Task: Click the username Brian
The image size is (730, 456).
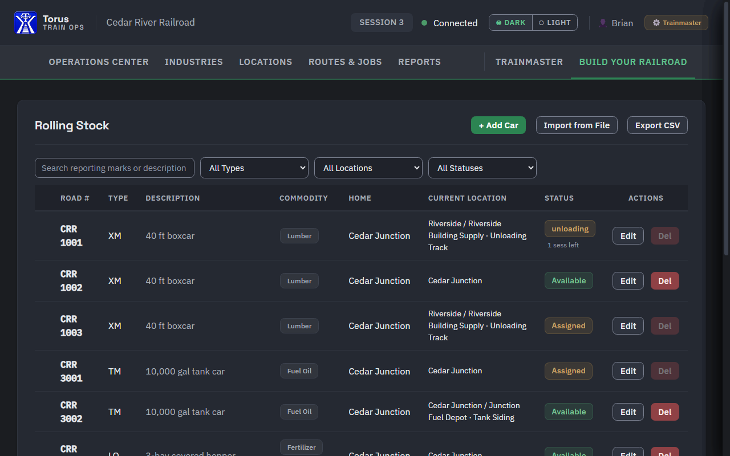Action: pyautogui.click(x=622, y=23)
